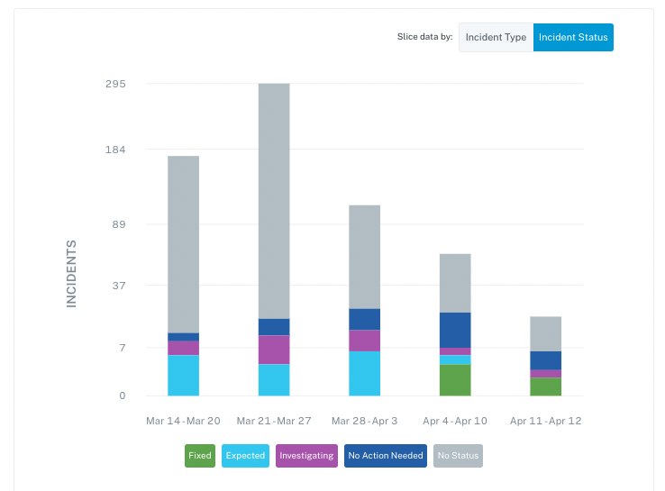Click the Expected segment in Mar 14-Mar 20 bar
Image resolution: width=665 pixels, height=491 pixels.
point(183,376)
